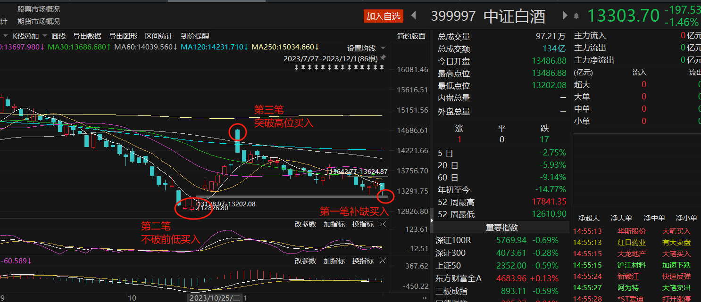Image resolution: width=701 pixels, height=302 pixels.
Task: Click 换指标 in the upper indicator panel
Action: pos(363,224)
